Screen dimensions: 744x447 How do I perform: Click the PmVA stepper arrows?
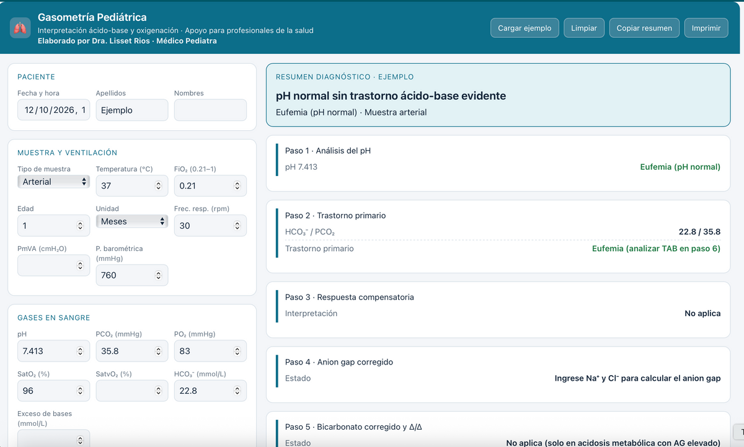pyautogui.click(x=80, y=265)
